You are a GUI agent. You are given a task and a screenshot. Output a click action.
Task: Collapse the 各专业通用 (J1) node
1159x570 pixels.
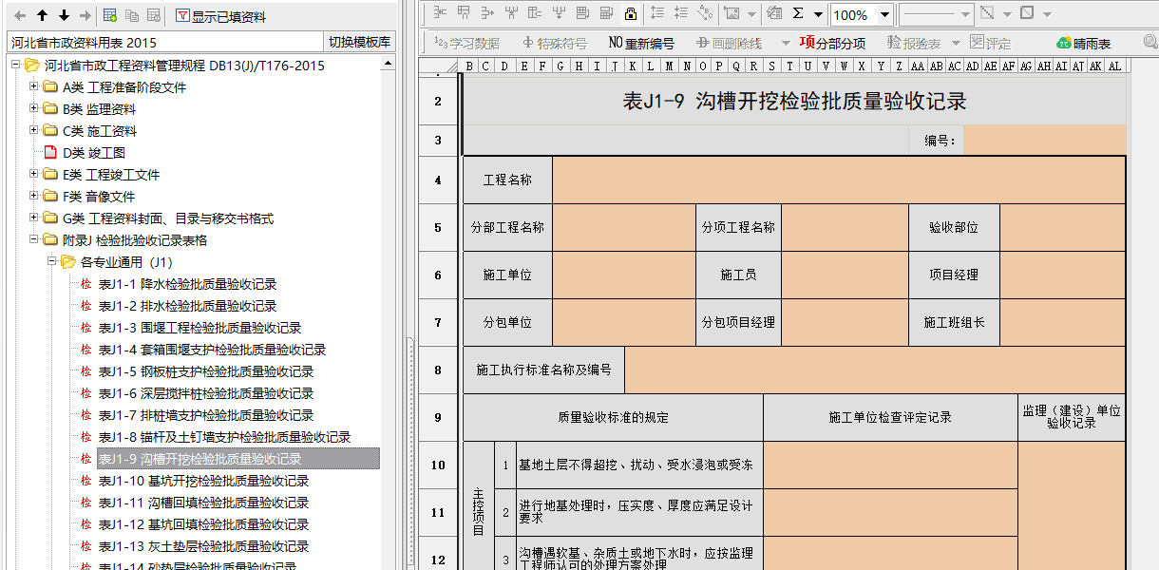52,262
